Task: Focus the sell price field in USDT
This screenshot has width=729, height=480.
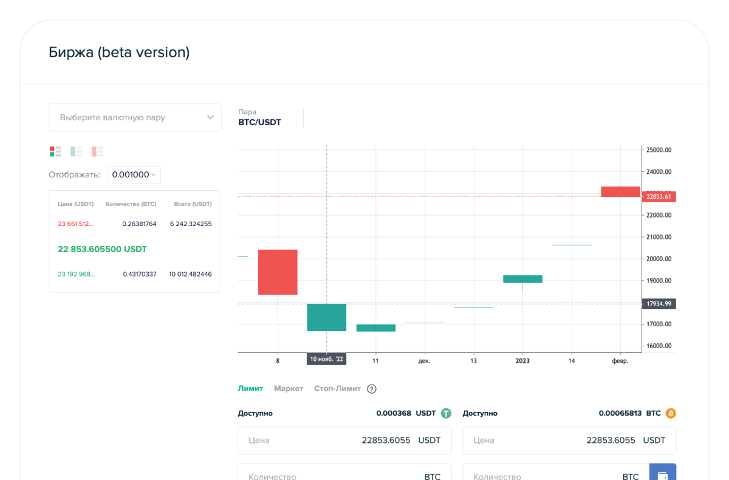Action: [x=569, y=441]
